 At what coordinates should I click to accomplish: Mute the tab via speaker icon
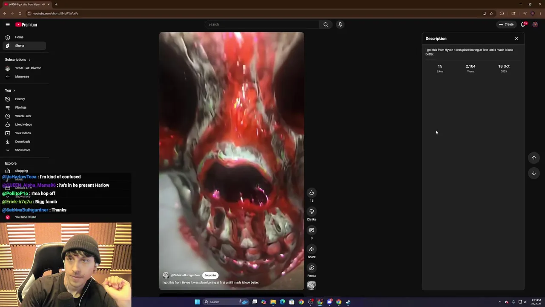point(43,4)
